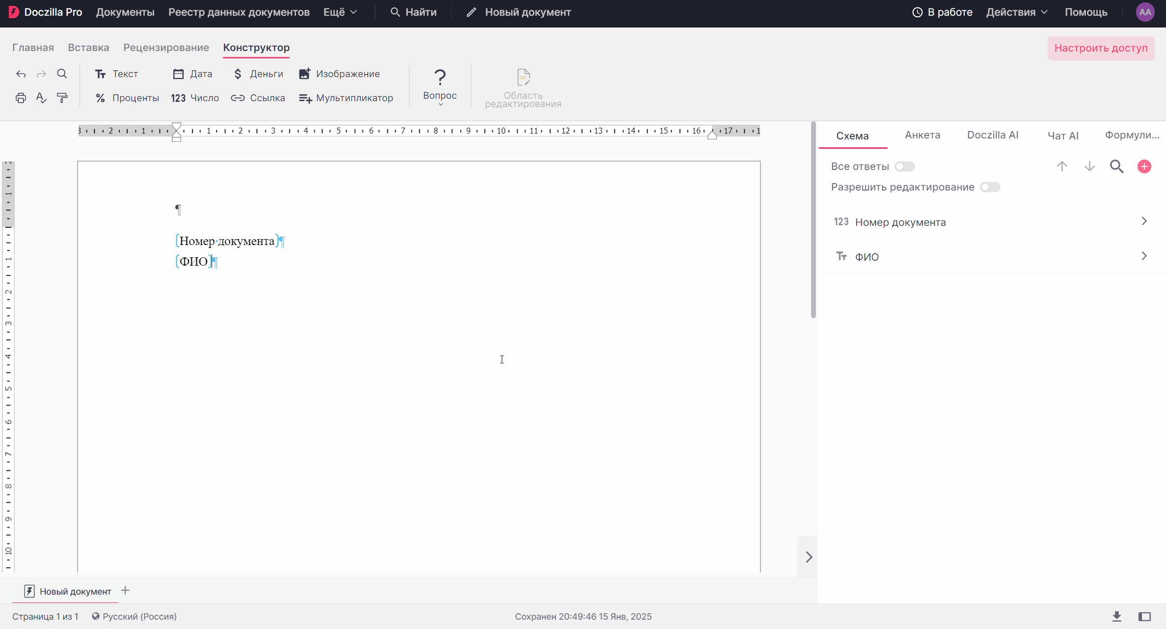Click the 'Русский (Россия)' language indicator
1166x629 pixels.
coord(134,616)
